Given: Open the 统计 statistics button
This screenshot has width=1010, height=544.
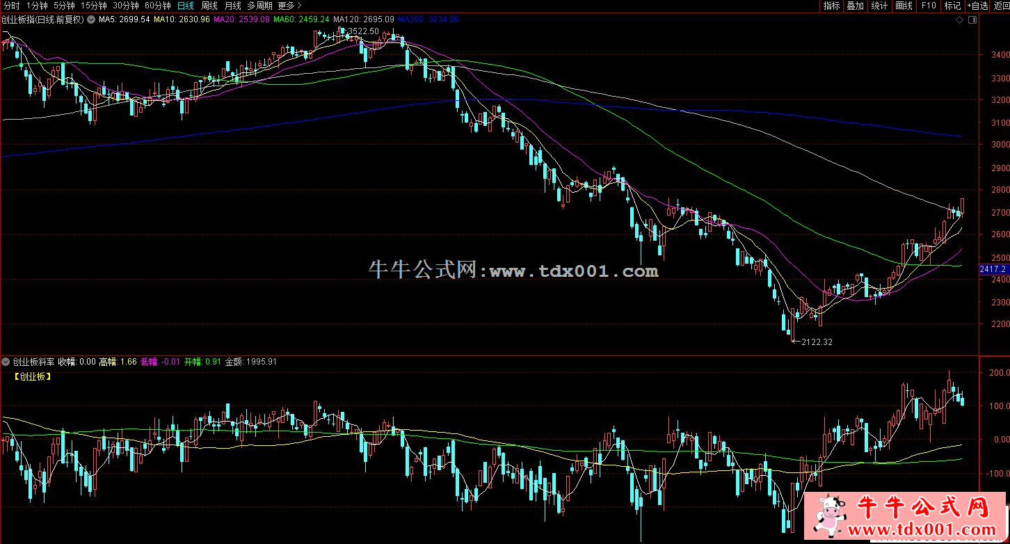Looking at the screenshot, I should coord(879,6).
